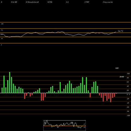
Task: Click the MR axis label -40
Action: [x=128, y=103]
